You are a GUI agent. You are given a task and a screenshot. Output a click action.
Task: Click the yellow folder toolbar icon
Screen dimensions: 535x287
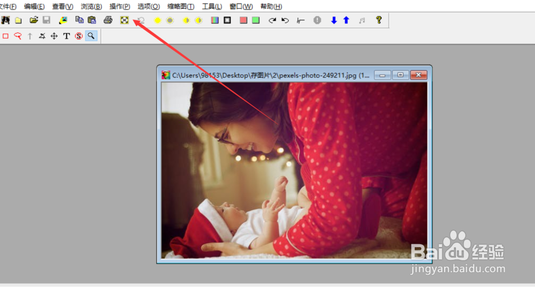(18, 20)
